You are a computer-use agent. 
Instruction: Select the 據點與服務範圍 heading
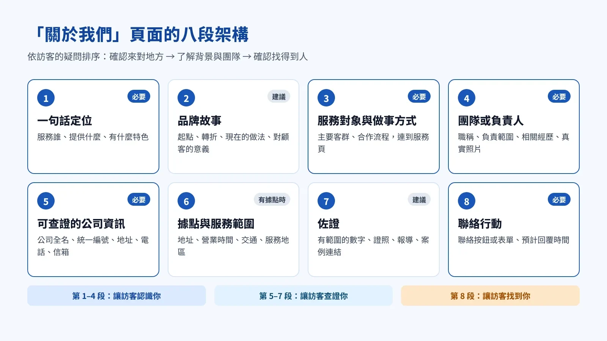pos(216,224)
